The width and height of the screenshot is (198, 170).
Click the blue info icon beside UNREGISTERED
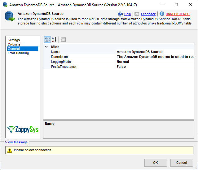[x=162, y=14]
